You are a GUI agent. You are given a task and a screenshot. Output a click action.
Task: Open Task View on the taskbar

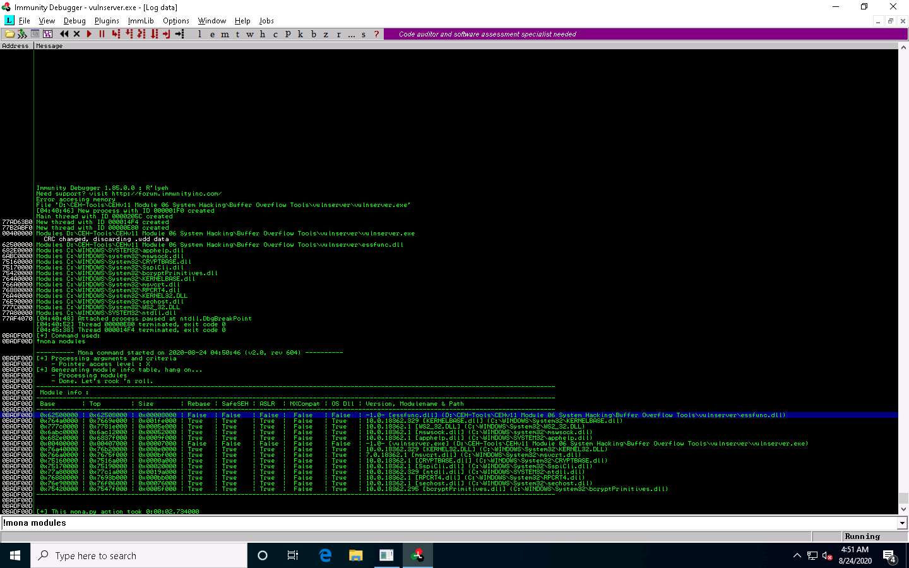click(293, 555)
